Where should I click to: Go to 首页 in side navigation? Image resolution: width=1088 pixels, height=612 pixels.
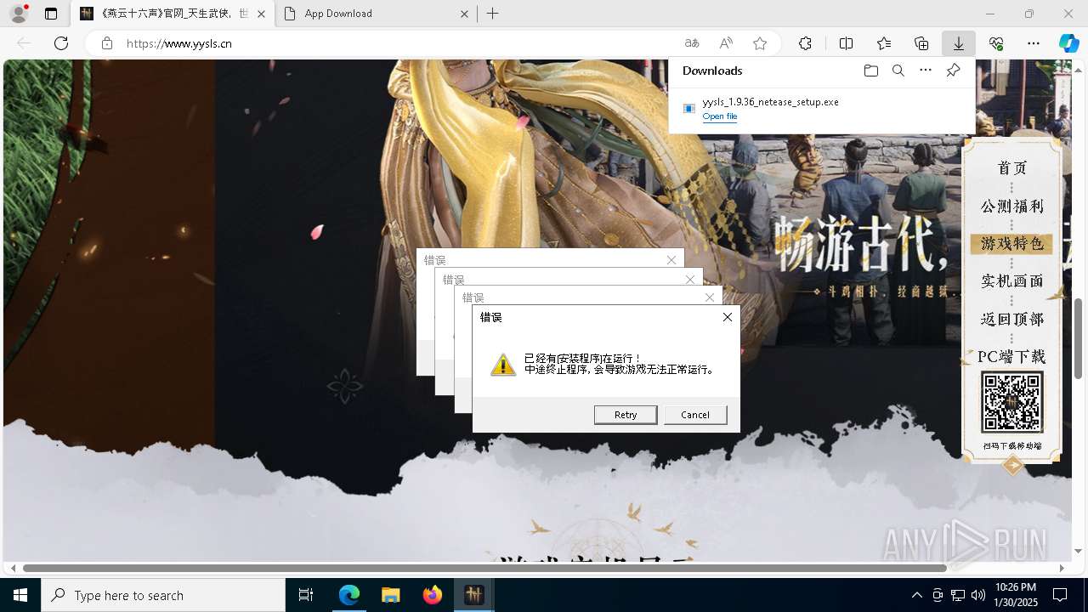click(x=1012, y=168)
